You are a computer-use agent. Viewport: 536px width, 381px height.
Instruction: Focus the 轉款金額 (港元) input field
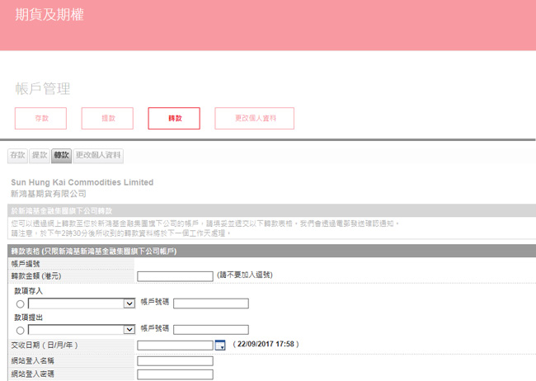(175, 276)
